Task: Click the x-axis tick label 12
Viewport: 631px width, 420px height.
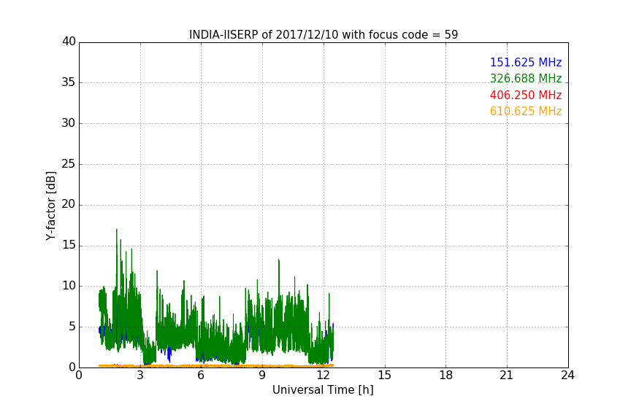Action: tap(323, 376)
